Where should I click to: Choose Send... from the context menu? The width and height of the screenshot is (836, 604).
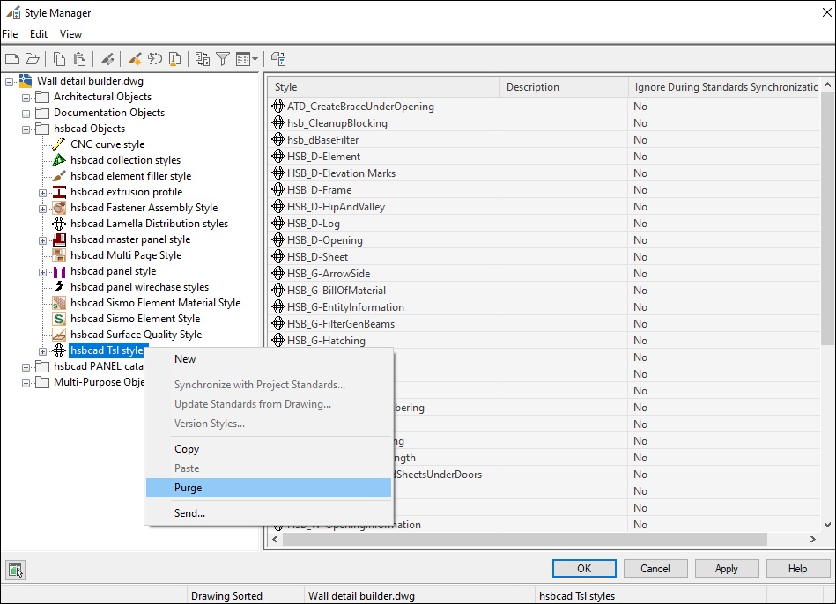[x=268, y=513]
